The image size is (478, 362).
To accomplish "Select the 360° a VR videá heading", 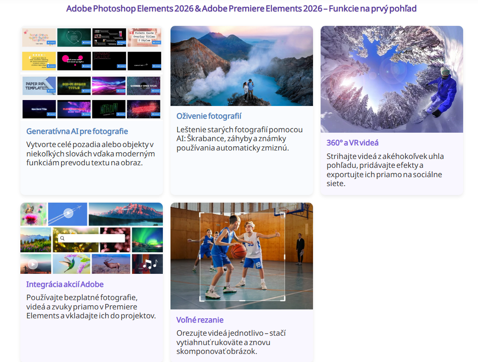I will coord(352,143).
